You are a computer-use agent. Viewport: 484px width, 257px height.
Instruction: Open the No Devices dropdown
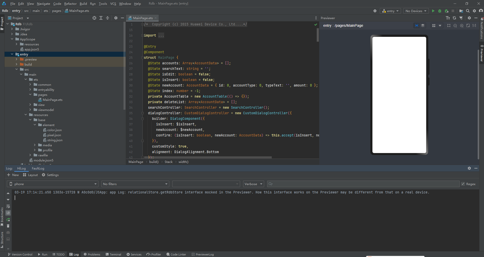coord(416,11)
